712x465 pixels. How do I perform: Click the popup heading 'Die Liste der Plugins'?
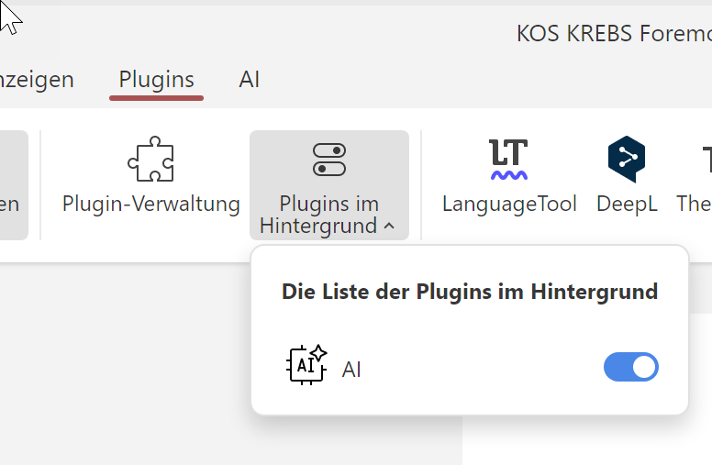(x=469, y=292)
